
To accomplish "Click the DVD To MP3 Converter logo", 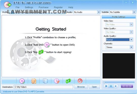I will pyautogui.click(x=8, y=5).
